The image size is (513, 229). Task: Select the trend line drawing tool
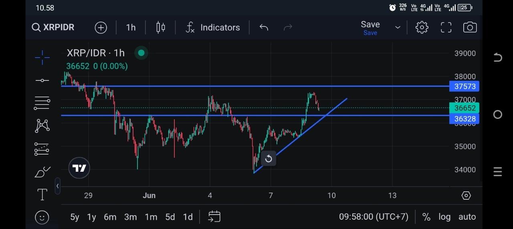coord(42,80)
